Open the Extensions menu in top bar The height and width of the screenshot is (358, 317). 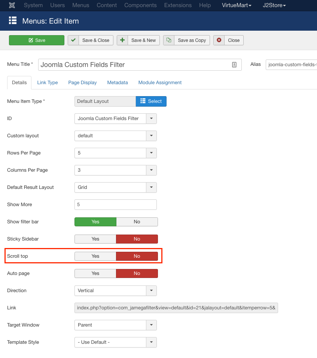pyautogui.click(x=178, y=5)
